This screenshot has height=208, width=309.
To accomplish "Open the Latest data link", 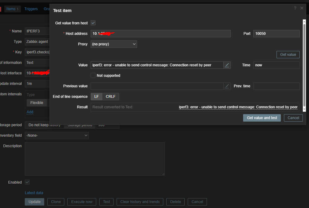I will pos(34,193).
